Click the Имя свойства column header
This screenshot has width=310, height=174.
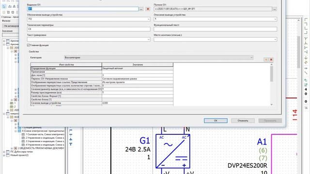(66, 64)
